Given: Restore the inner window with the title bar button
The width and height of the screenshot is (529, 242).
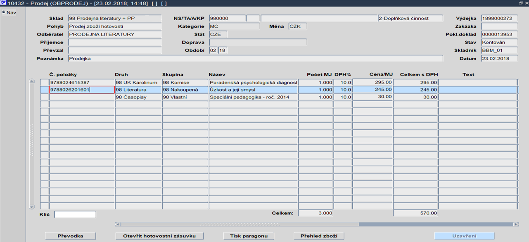Looking at the screenshot, I should 520,3.
